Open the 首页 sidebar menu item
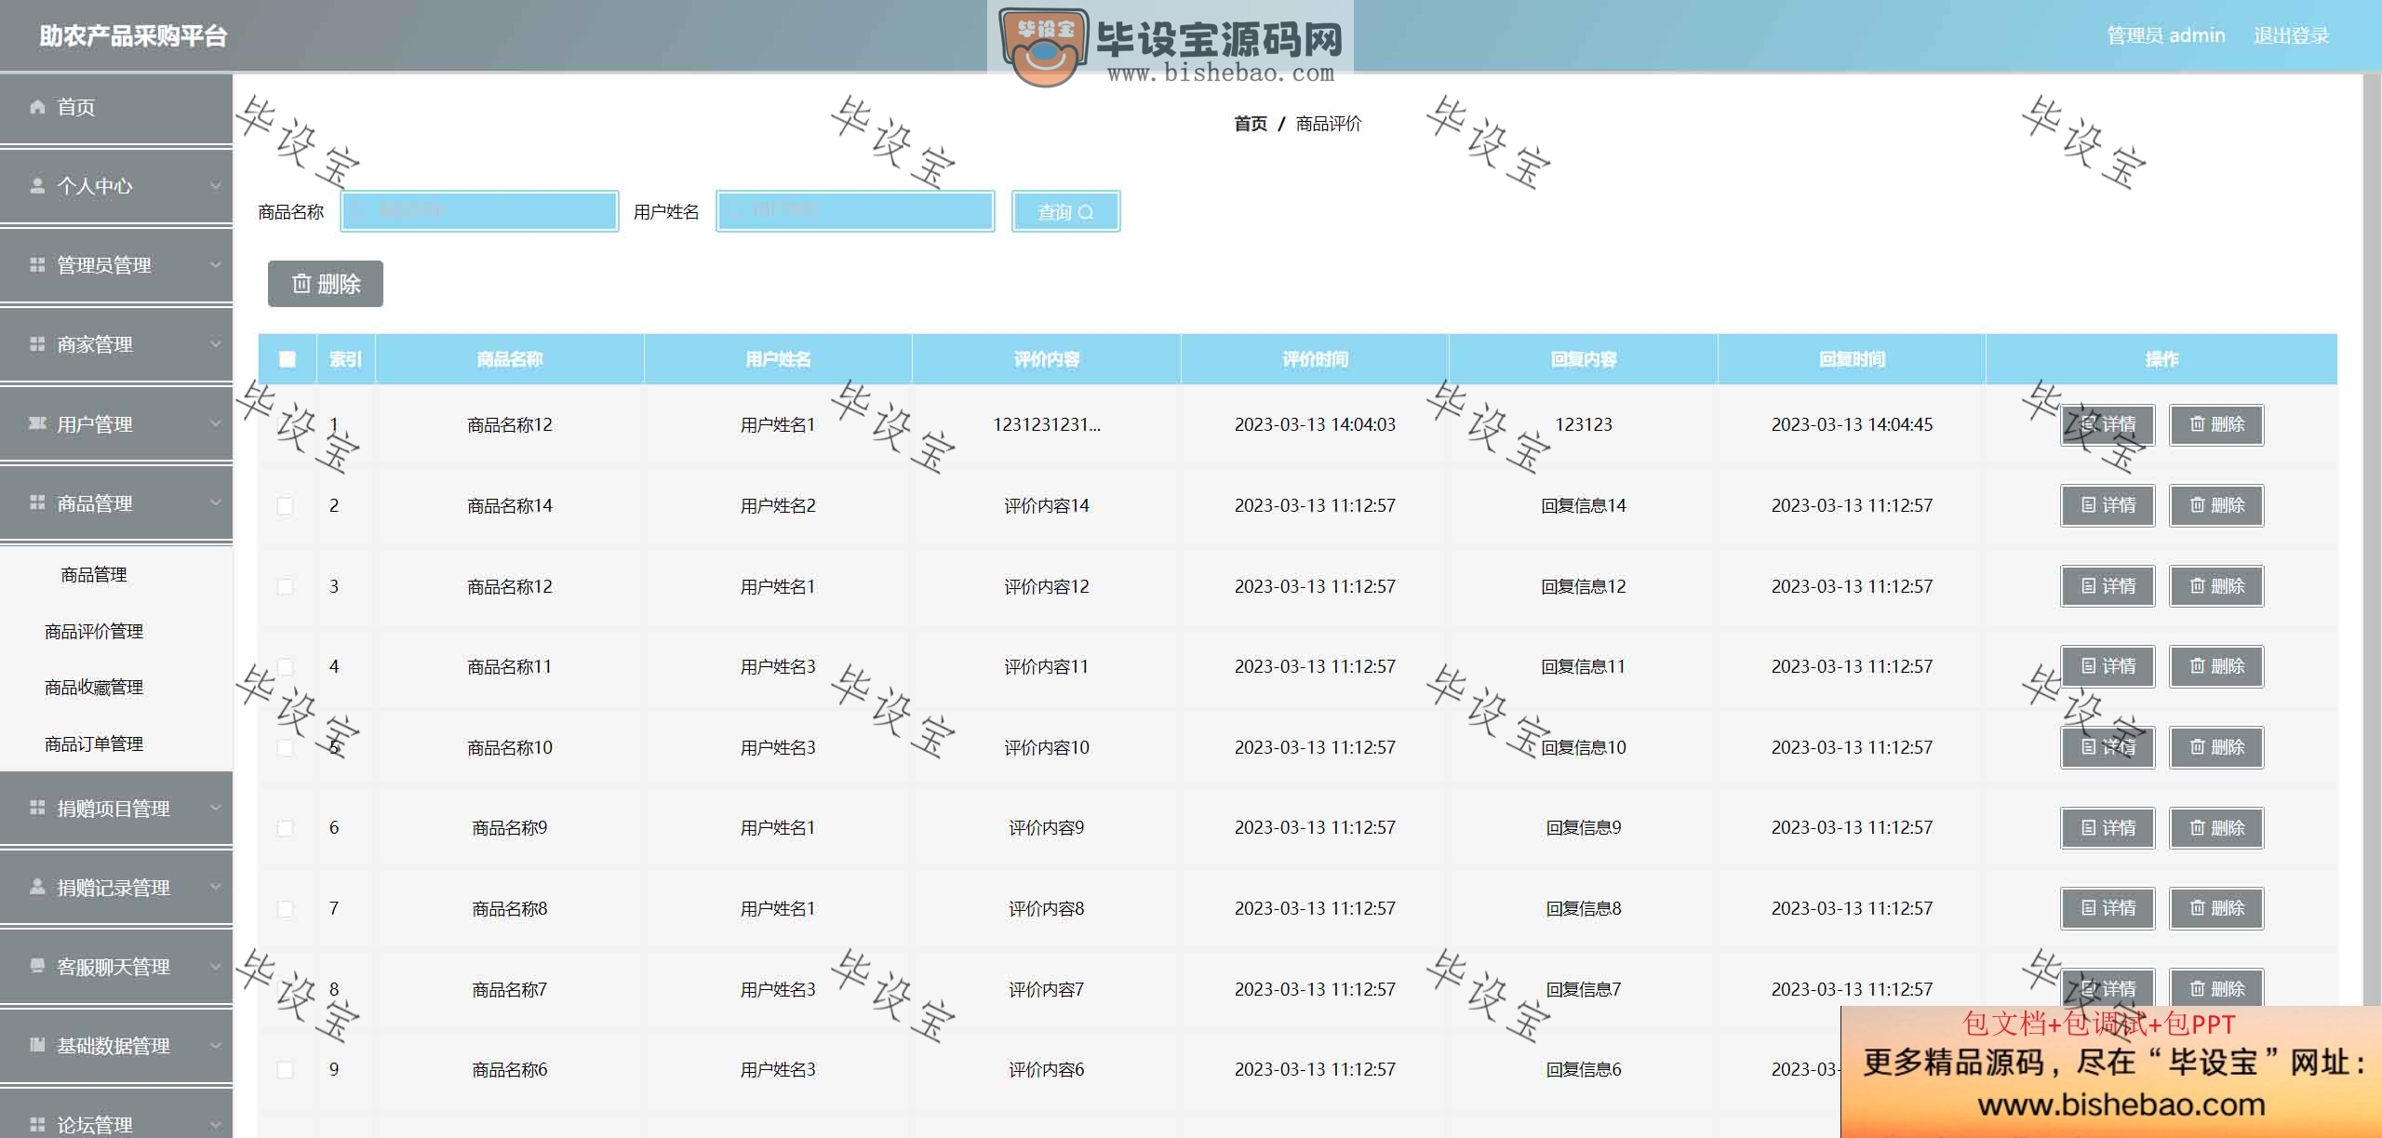 [x=116, y=108]
